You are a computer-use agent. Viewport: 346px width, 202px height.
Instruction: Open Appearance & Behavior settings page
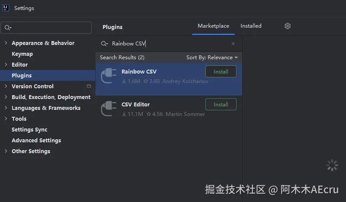pyautogui.click(x=43, y=43)
